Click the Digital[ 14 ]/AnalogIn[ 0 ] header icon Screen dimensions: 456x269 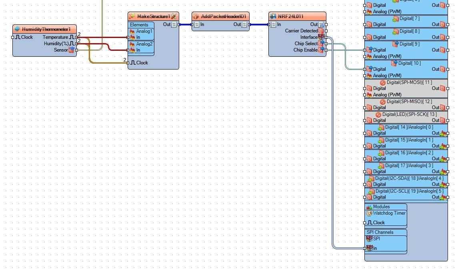[381, 128]
